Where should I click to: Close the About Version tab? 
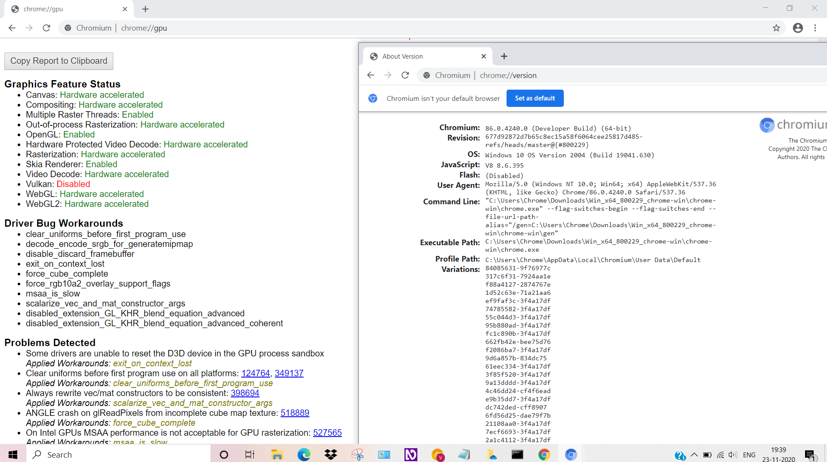click(484, 56)
